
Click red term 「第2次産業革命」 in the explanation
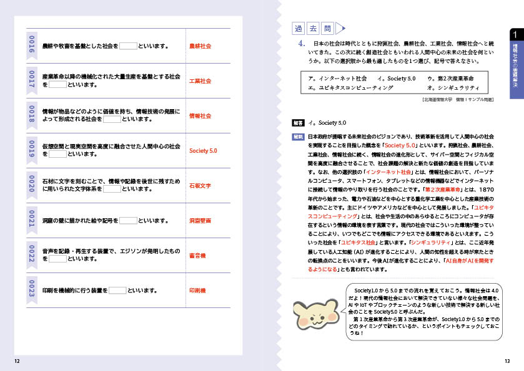[x=443, y=190]
